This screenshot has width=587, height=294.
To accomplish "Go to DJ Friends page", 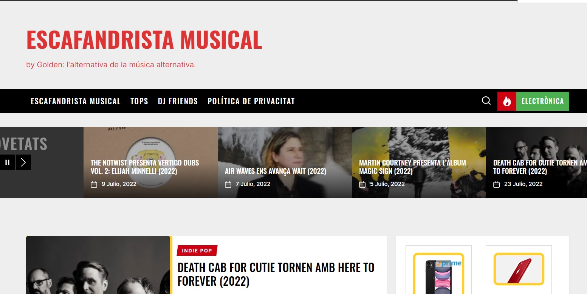I will [178, 101].
